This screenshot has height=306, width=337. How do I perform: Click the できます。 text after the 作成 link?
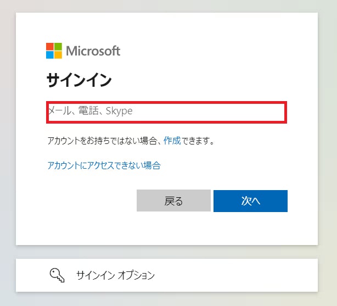click(198, 141)
